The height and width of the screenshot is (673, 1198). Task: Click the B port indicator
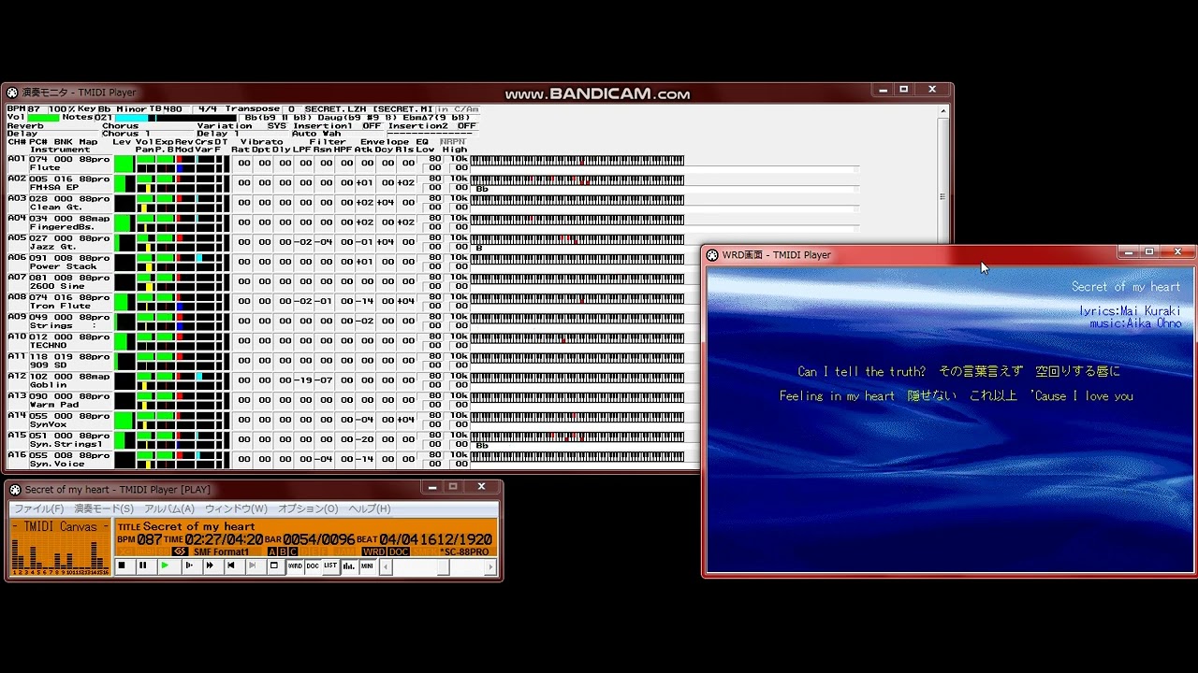click(283, 552)
